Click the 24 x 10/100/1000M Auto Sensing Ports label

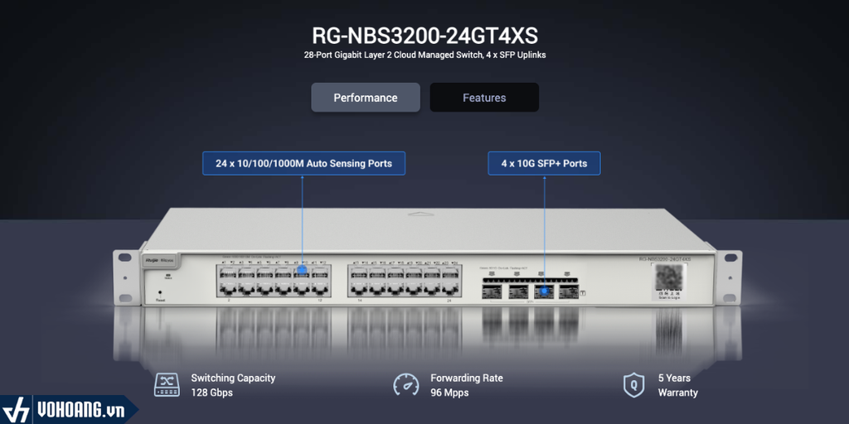click(x=303, y=163)
